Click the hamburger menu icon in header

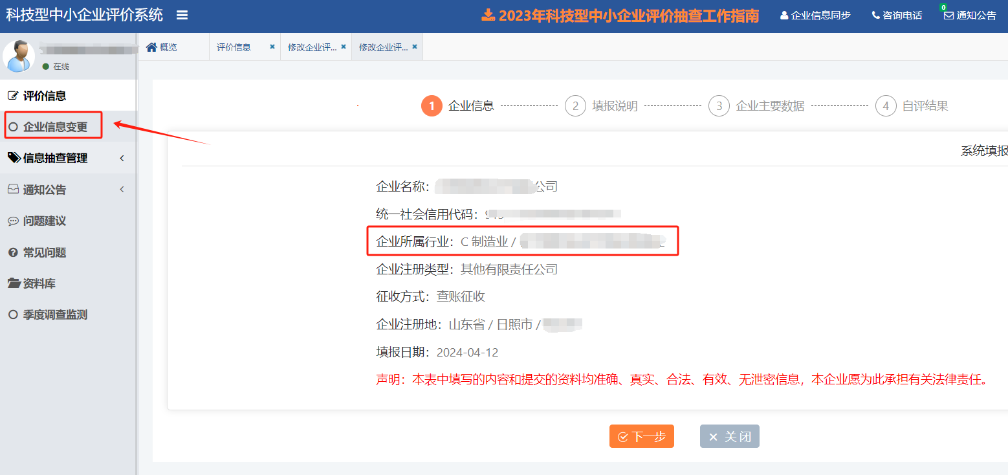[x=182, y=15]
